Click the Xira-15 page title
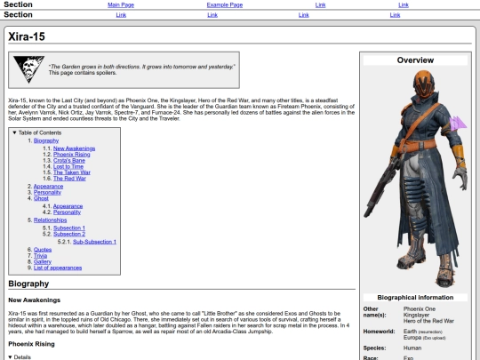 27,36
